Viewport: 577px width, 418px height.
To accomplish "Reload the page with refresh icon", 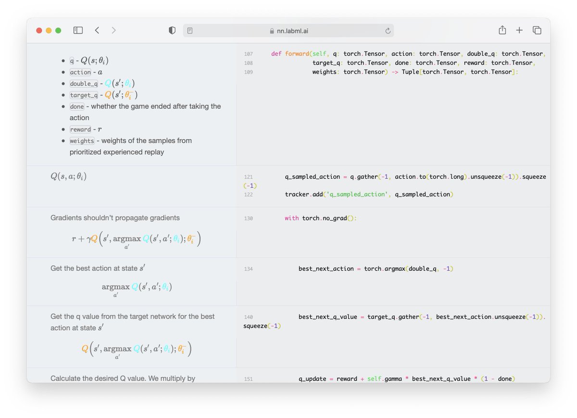I will pyautogui.click(x=388, y=31).
